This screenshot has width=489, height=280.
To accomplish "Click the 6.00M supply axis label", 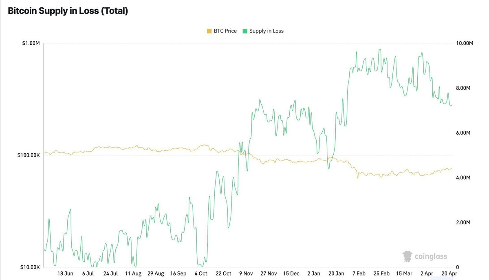I will (x=463, y=133).
